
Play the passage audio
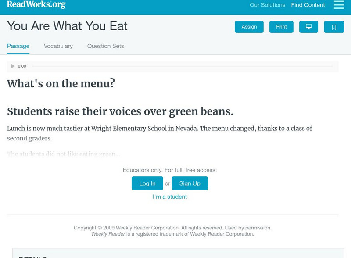13,66
